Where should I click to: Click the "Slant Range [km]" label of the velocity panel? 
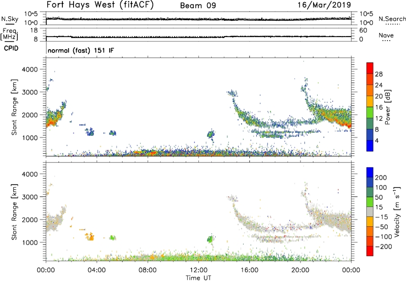[x=14, y=212]
